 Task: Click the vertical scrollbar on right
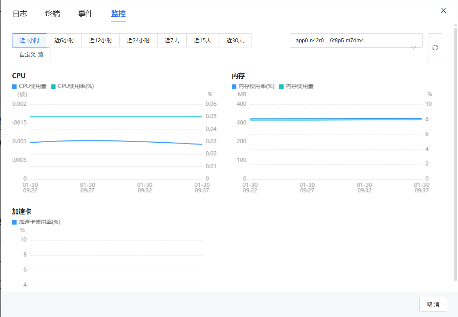(x=455, y=153)
